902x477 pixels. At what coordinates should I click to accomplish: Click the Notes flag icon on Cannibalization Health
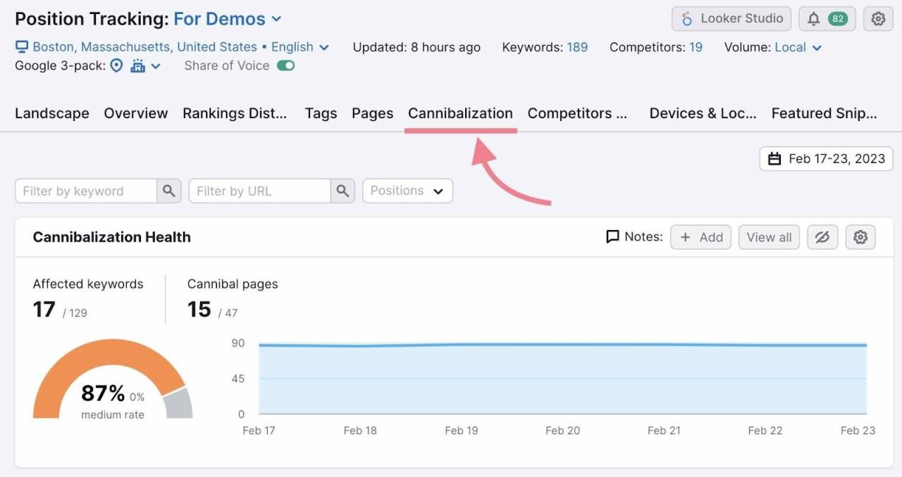pos(612,236)
